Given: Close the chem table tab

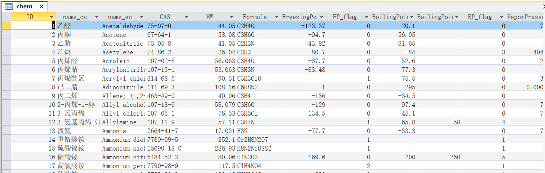Looking at the screenshot, I should coord(42,7).
